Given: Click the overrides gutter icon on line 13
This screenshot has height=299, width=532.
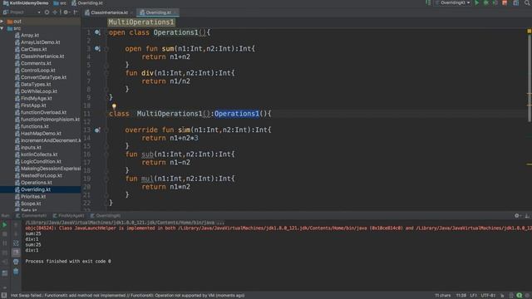Looking at the screenshot, I should 97,130.
